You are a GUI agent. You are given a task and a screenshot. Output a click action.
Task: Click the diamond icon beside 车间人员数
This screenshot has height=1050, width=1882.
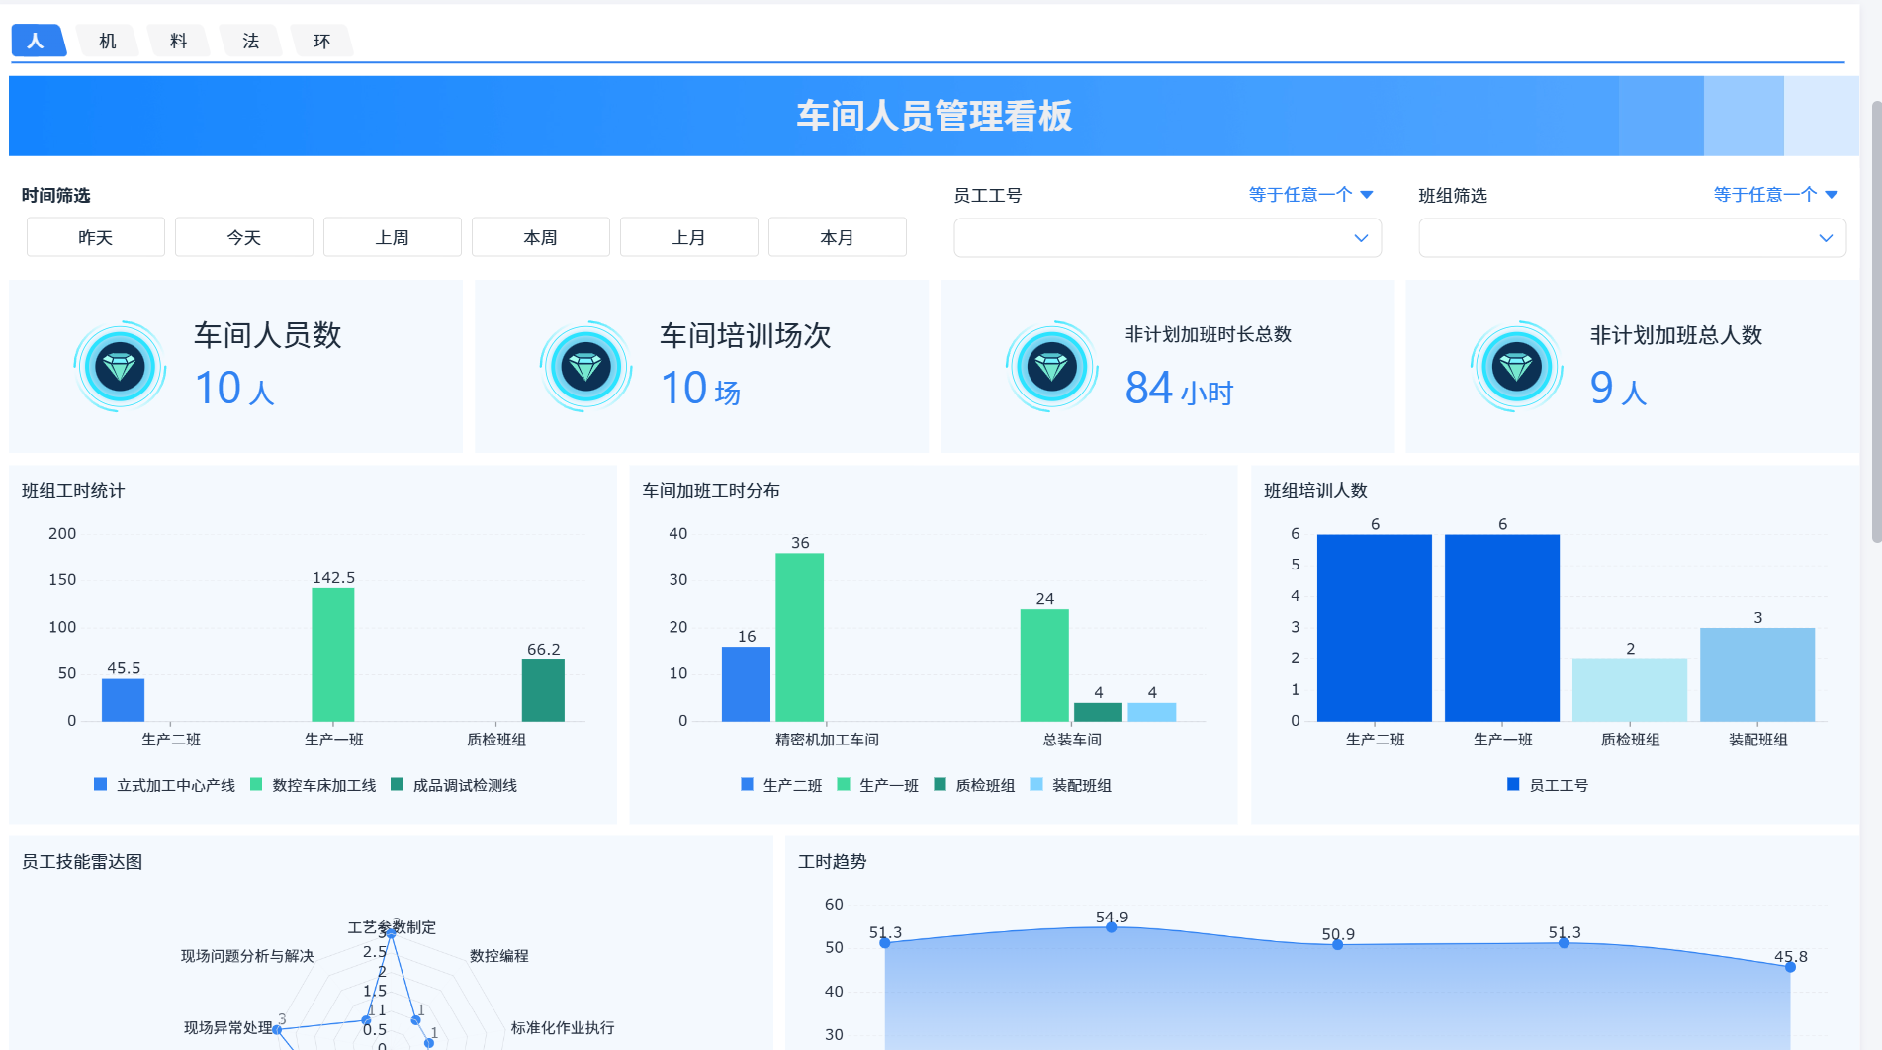click(120, 367)
